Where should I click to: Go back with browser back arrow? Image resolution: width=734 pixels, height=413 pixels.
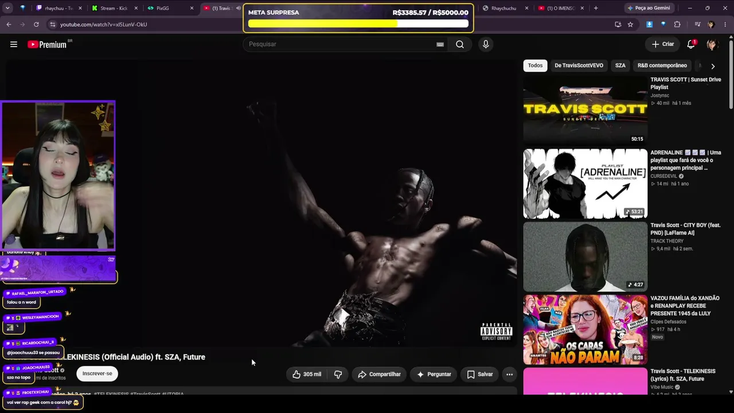point(9,24)
